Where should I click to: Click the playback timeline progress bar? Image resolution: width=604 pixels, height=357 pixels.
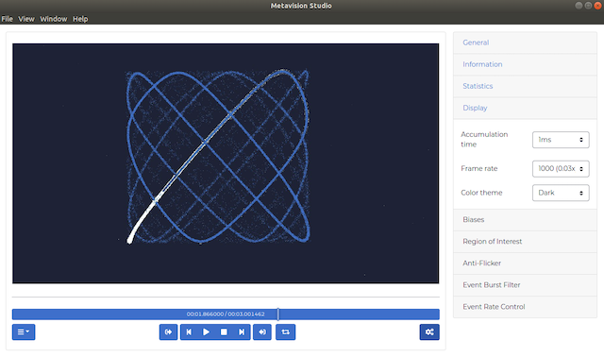(226, 314)
